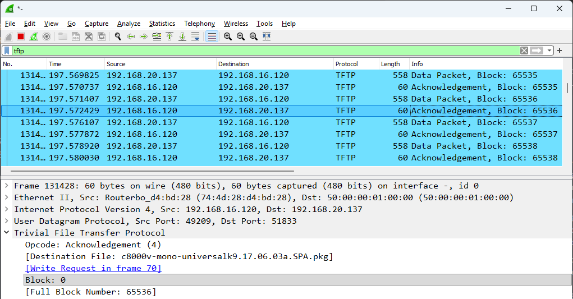Open capture options gear icon
This screenshot has width=573, height=299.
[x=47, y=36]
